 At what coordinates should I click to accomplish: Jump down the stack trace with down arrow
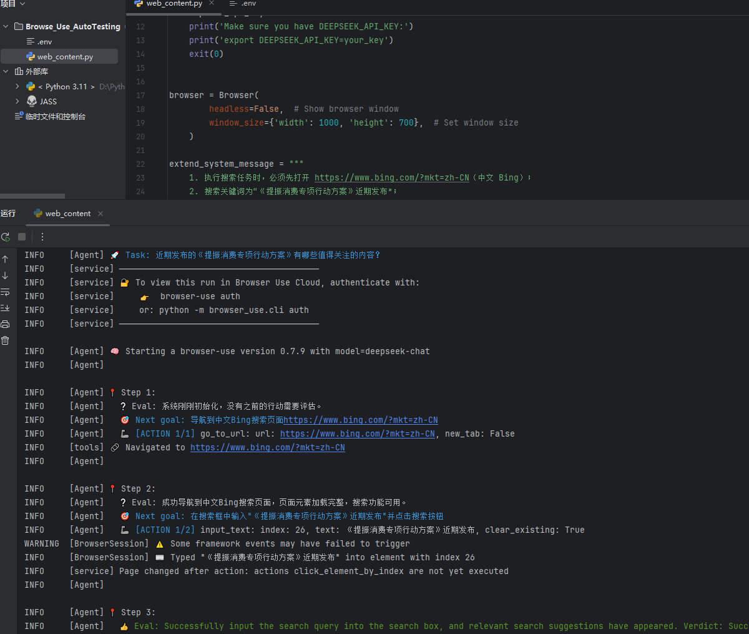pos(5,275)
